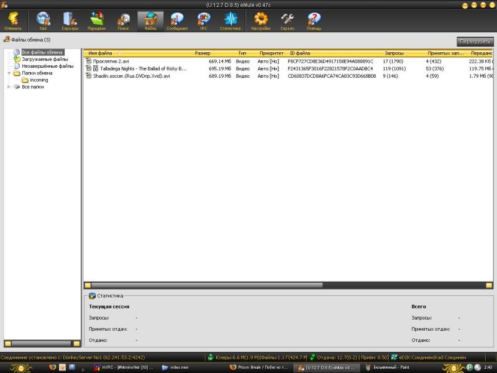Viewport: 497px width, 373px height.
Task: Open the Серверы (Servers) toolbar icon
Action: click(x=70, y=21)
